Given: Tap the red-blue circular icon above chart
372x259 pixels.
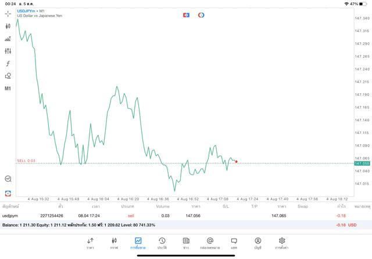Looking at the screenshot, I should click(201, 15).
